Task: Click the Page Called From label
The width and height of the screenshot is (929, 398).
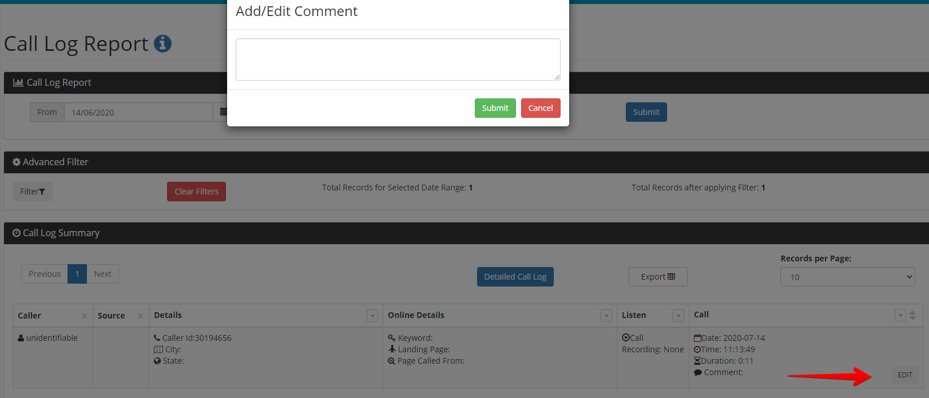Action: point(431,361)
